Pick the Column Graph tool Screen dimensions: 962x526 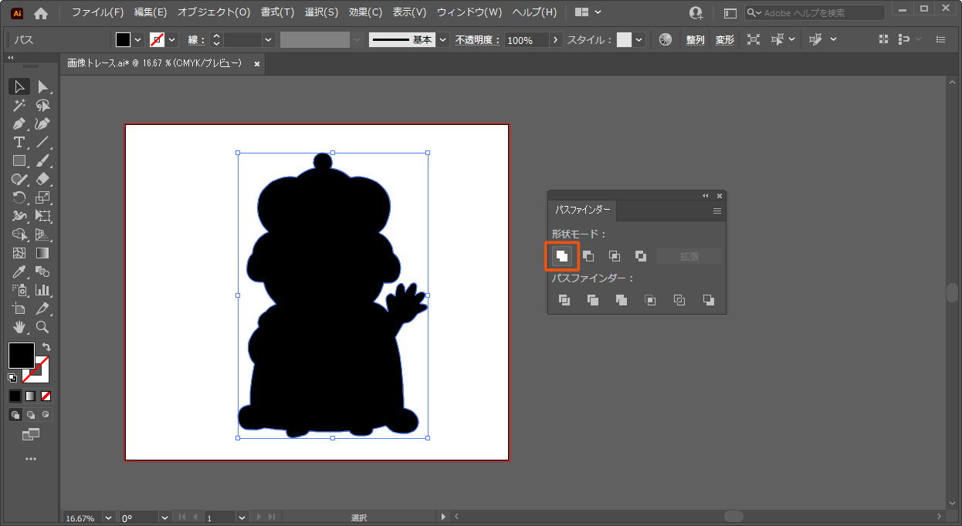coord(43,290)
